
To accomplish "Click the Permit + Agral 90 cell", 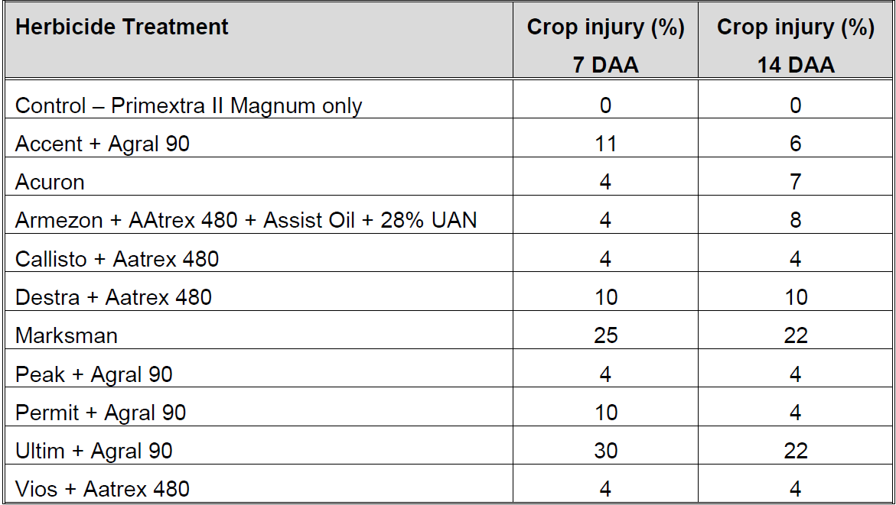I will (100, 413).
